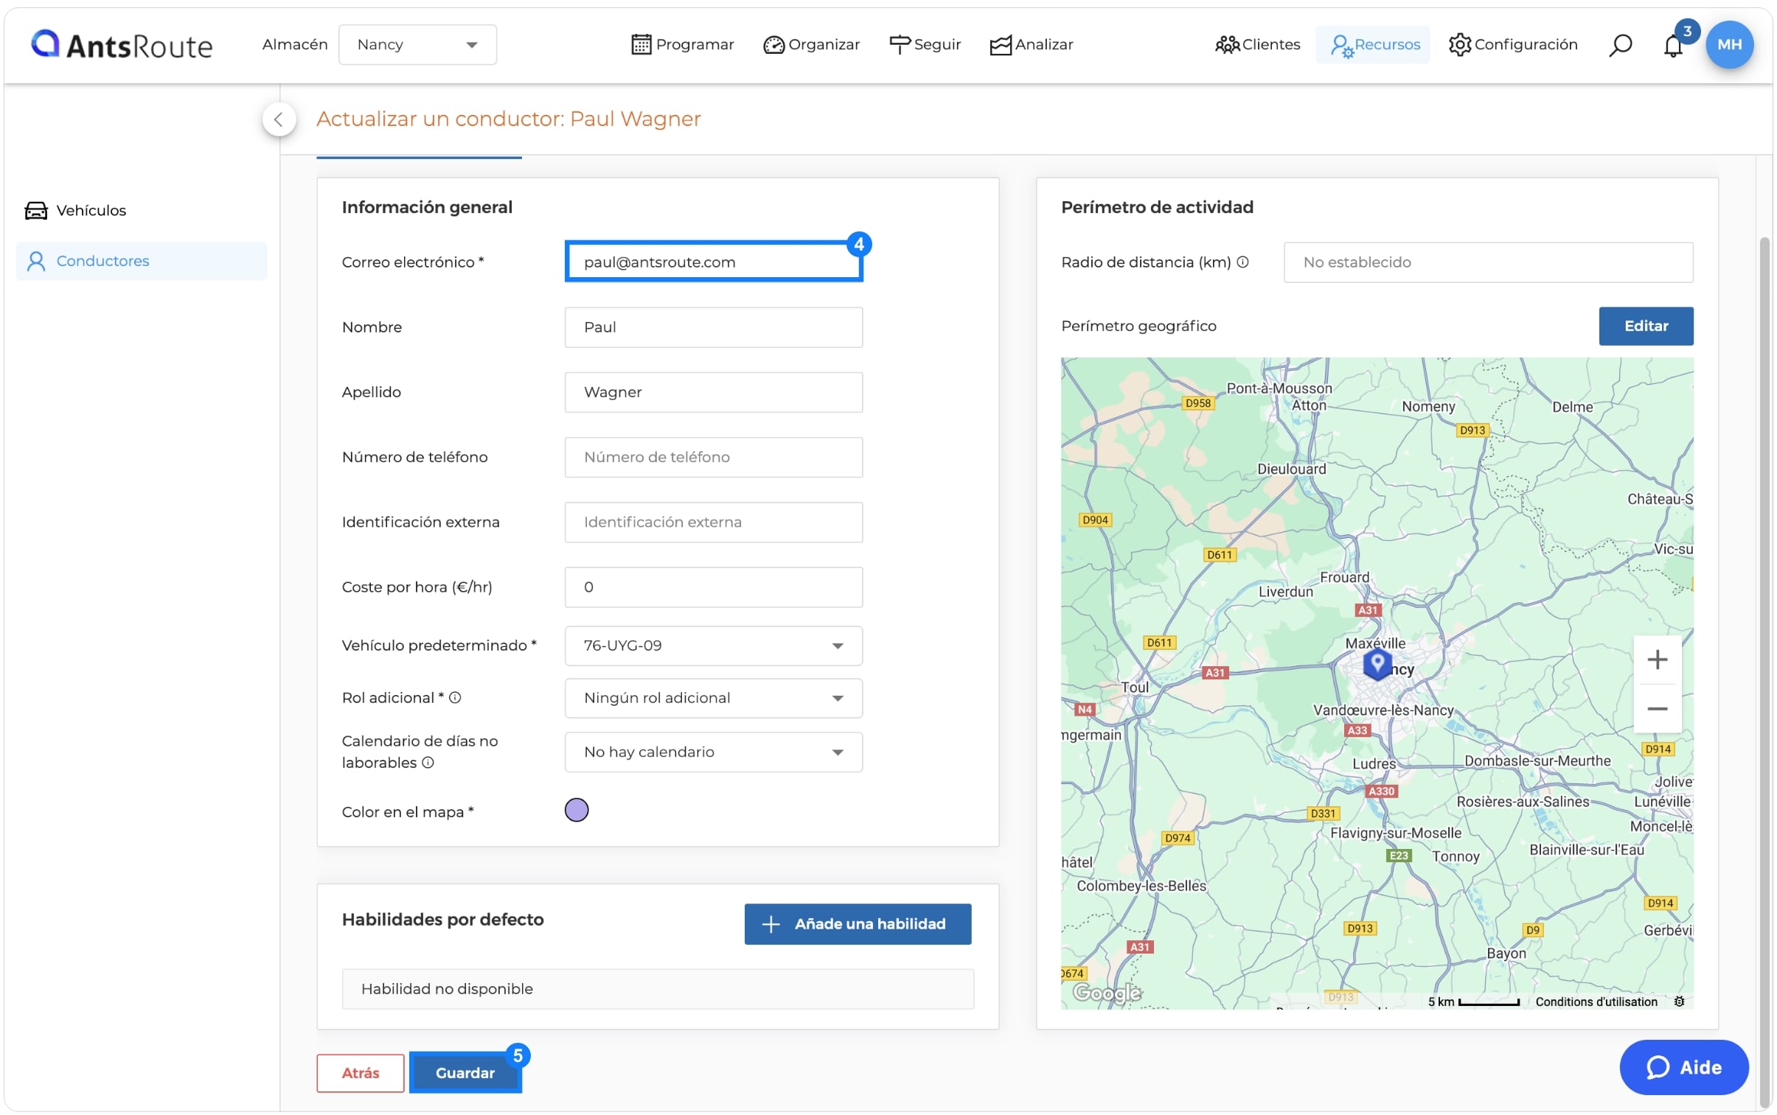Open the Calendario de días no laborables dropdown
1777x1115 pixels.
tap(713, 752)
